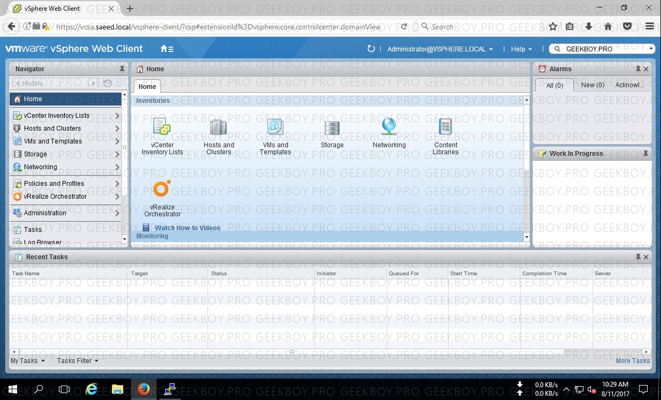Open Windows action center notifications
Image resolution: width=661 pixels, height=400 pixels.
click(644, 389)
